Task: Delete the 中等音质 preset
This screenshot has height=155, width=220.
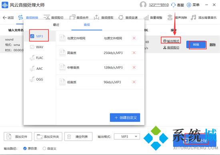Action: 134,68
